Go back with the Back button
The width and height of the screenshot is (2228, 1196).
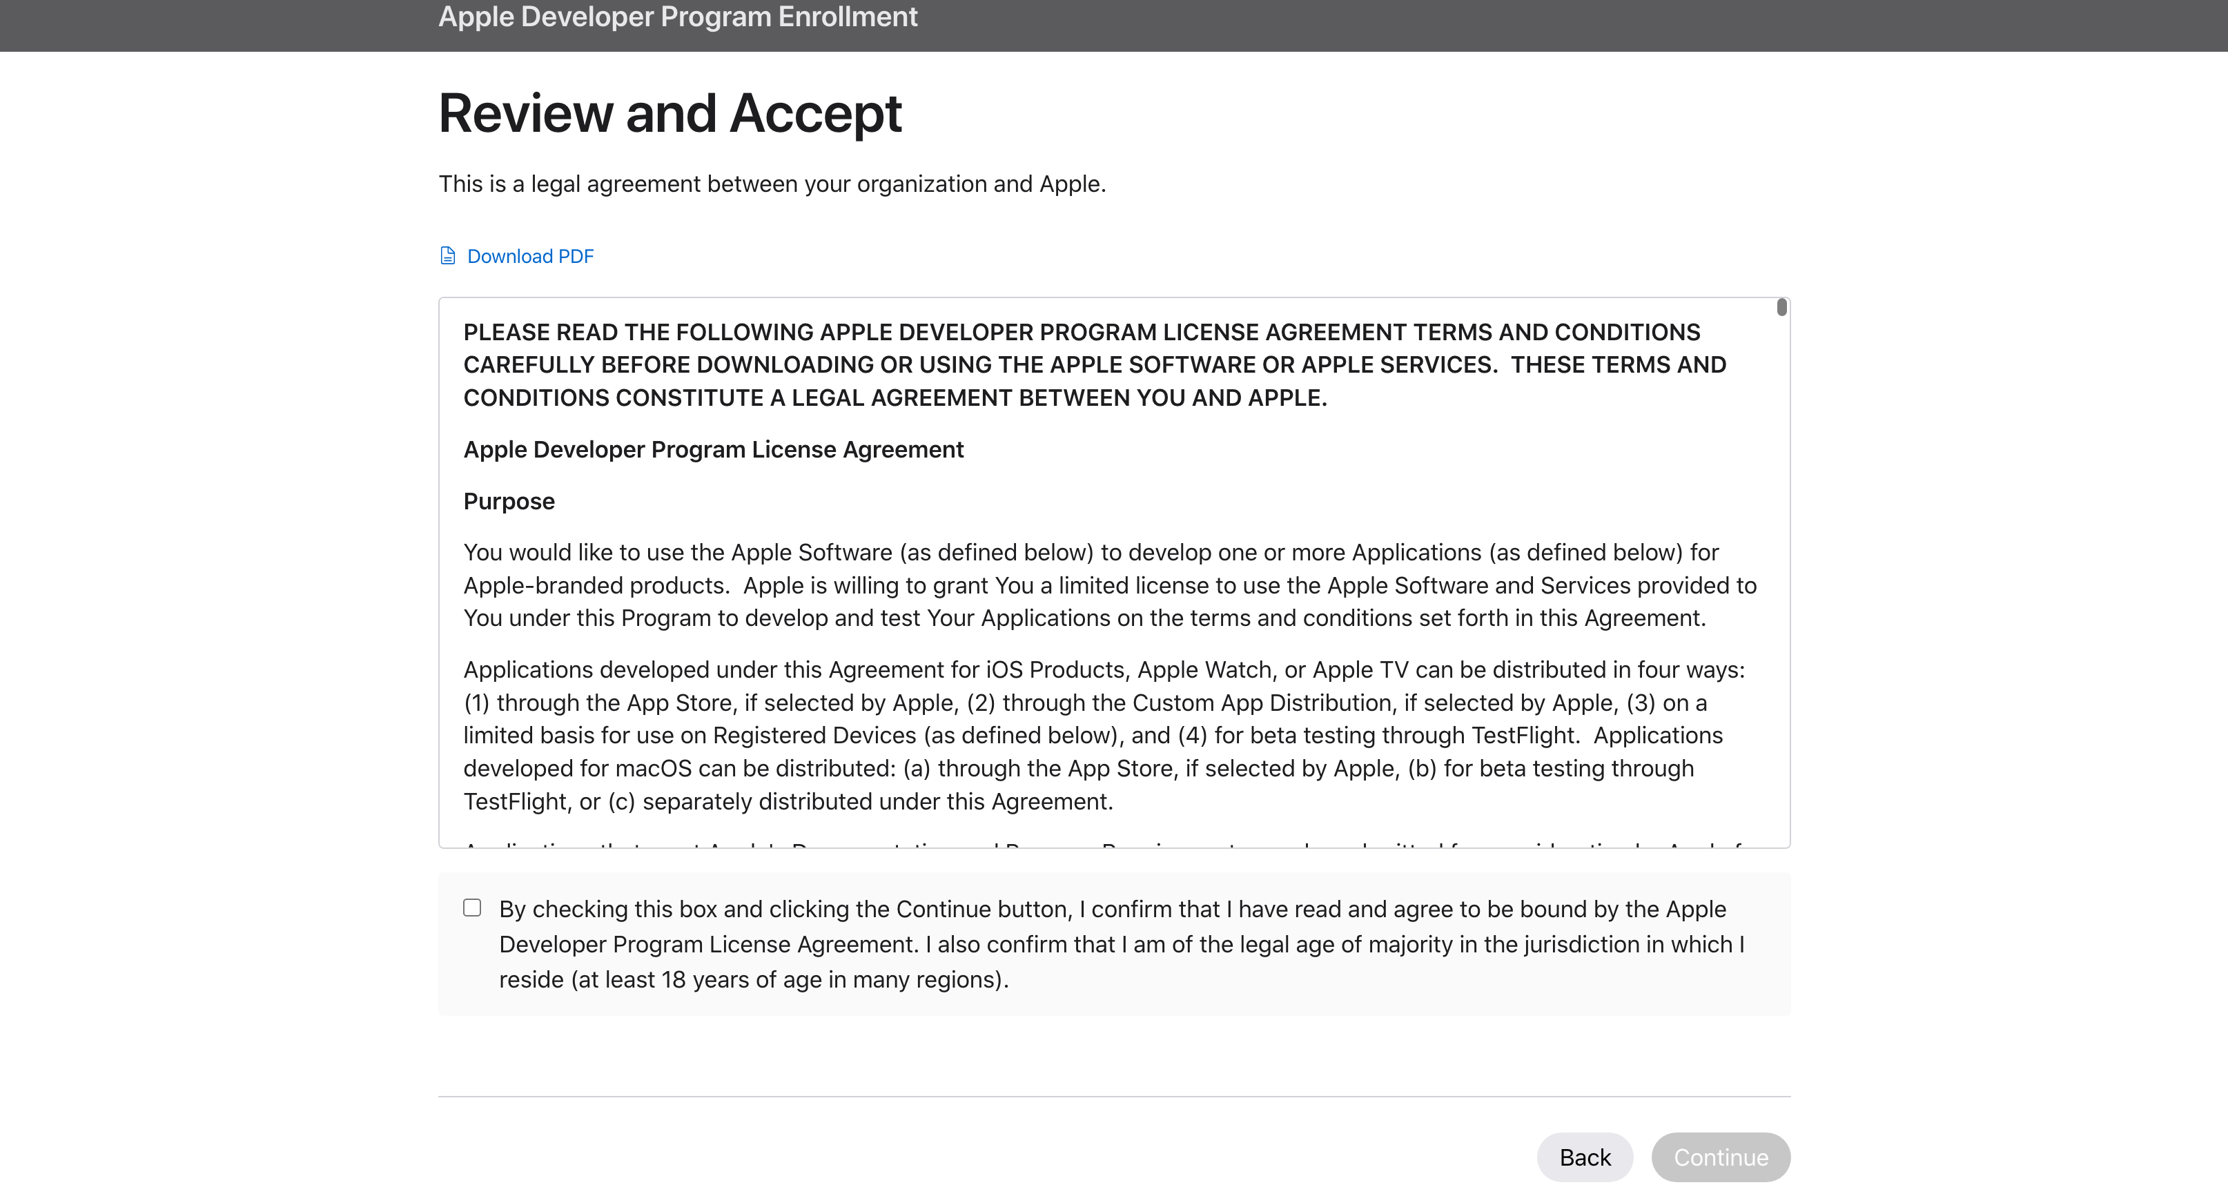pos(1585,1157)
